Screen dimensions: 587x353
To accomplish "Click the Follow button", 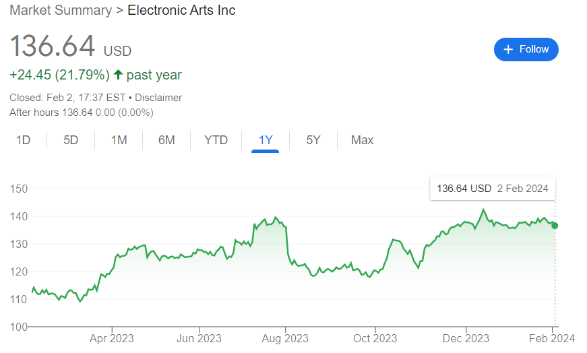I will click(x=526, y=49).
